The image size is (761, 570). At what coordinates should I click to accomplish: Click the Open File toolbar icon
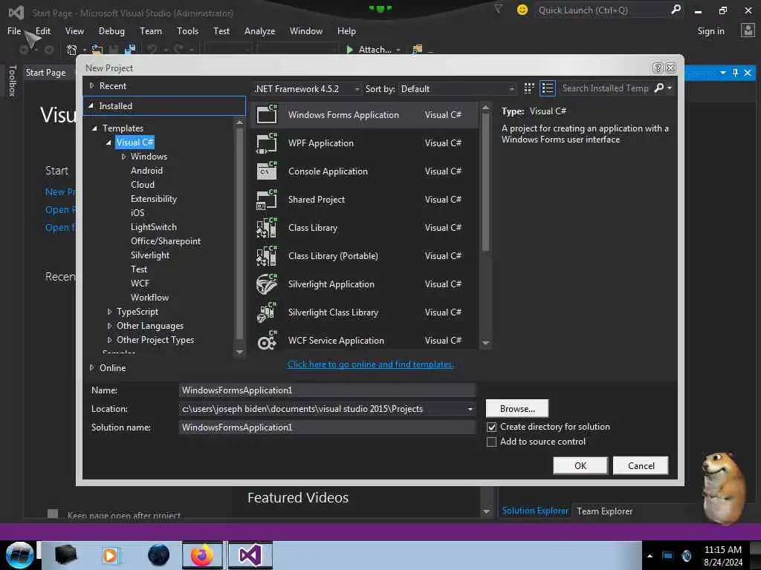(x=97, y=50)
